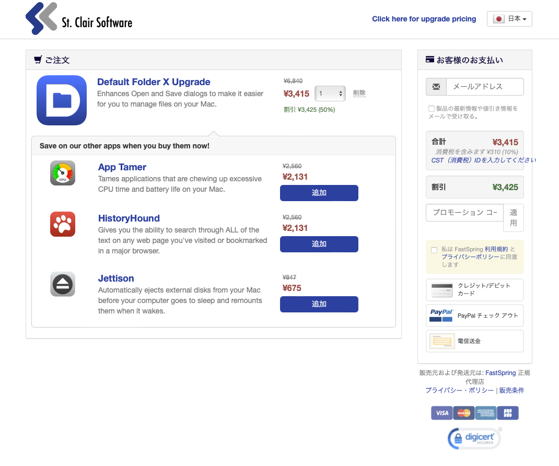Click the Visa card logo

441,413
